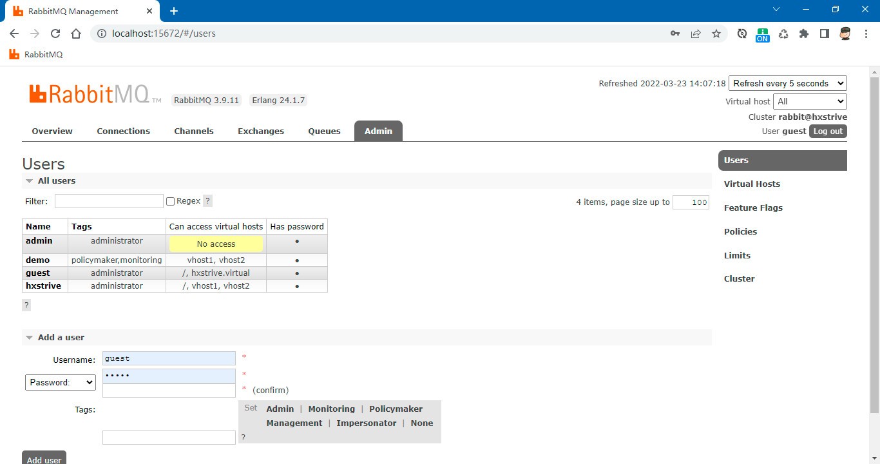
Task: Open the admin user row
Action: (x=39, y=241)
